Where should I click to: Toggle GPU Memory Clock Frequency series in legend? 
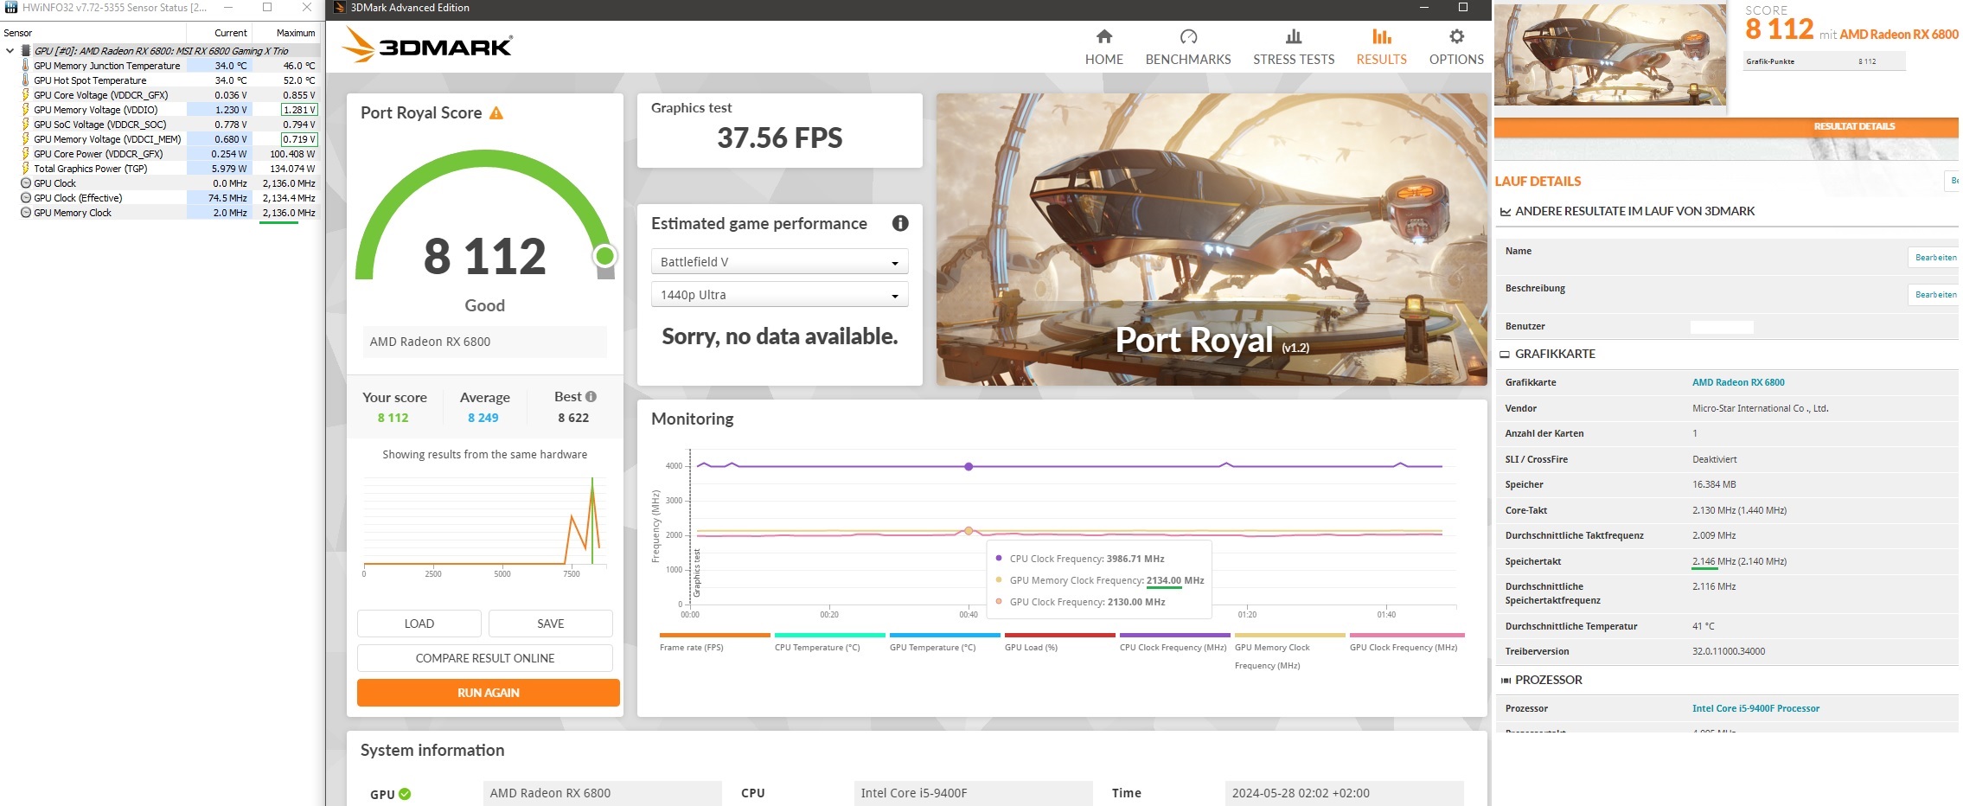(x=1289, y=651)
